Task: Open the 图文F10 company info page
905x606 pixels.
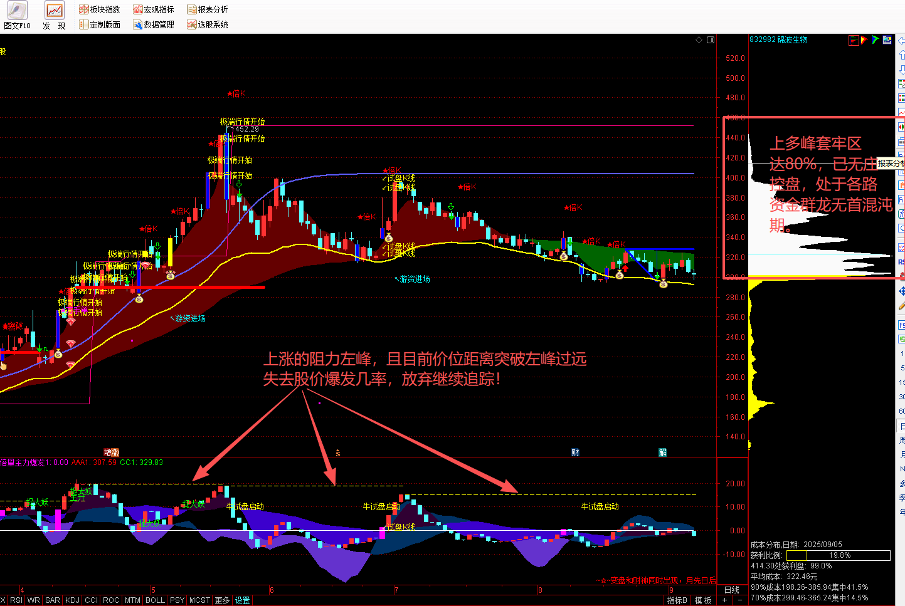Action: pos(17,16)
